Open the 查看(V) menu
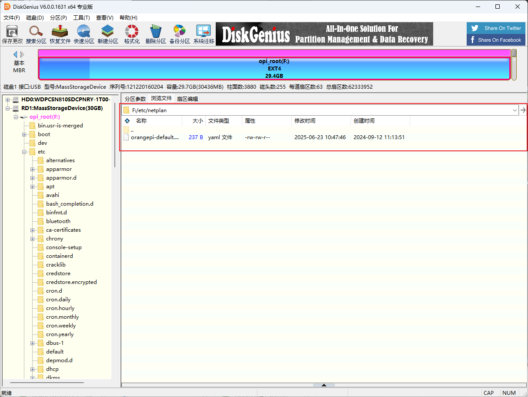 pyautogui.click(x=105, y=18)
